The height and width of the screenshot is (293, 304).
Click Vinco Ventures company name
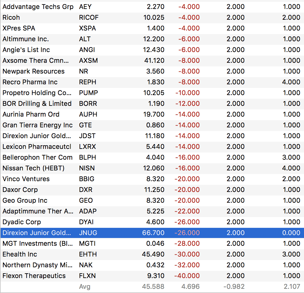tap(26, 179)
